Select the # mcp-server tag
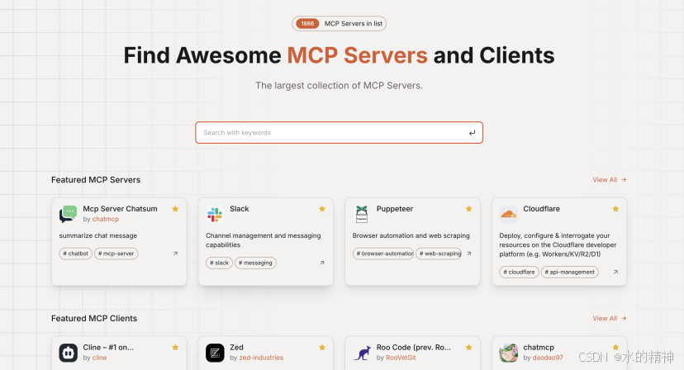Viewport: 684px width, 370px height. (116, 254)
